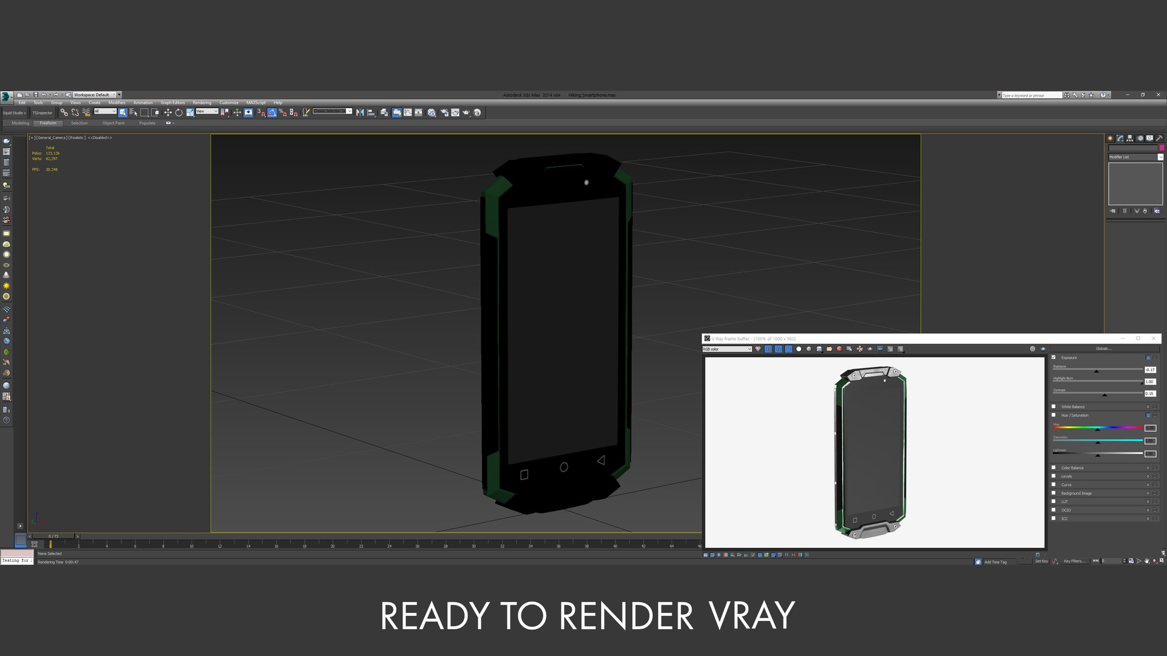Screen dimensions: 1167x656
Task: Uncheck the Exposure checkbox
Action: coord(1054,357)
